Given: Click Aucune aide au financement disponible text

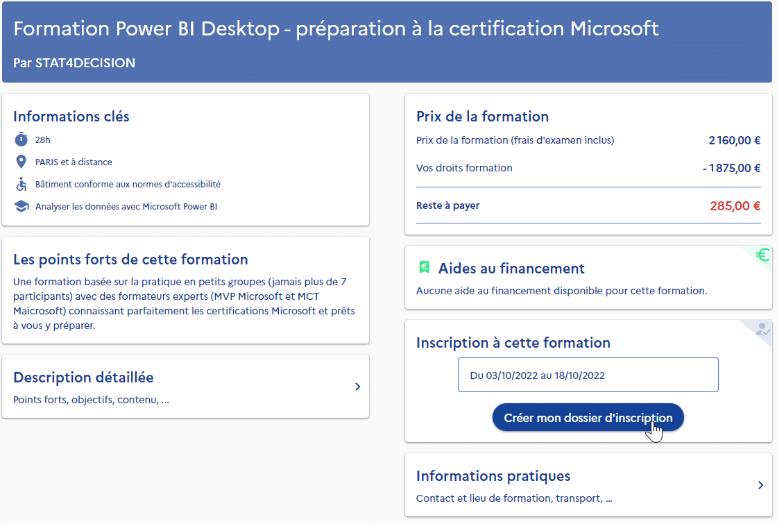Looking at the screenshot, I should click(561, 291).
